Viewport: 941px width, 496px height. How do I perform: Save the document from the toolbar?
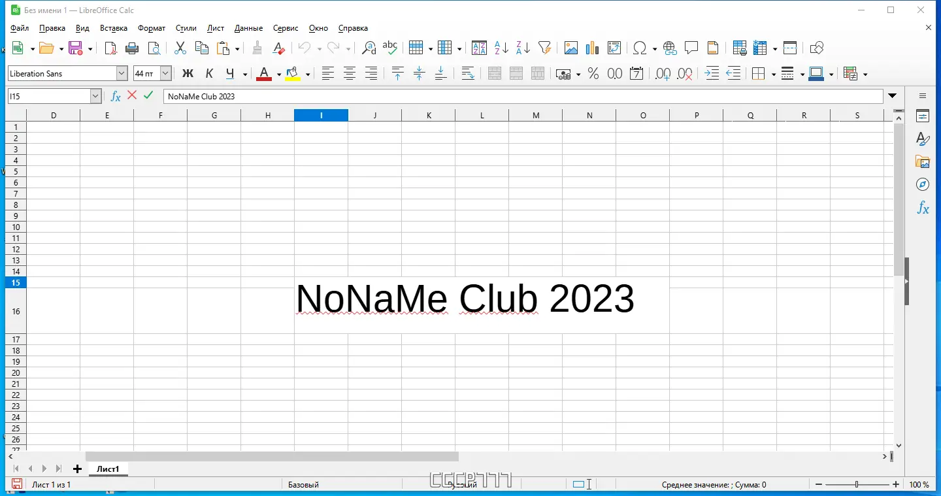[76, 48]
